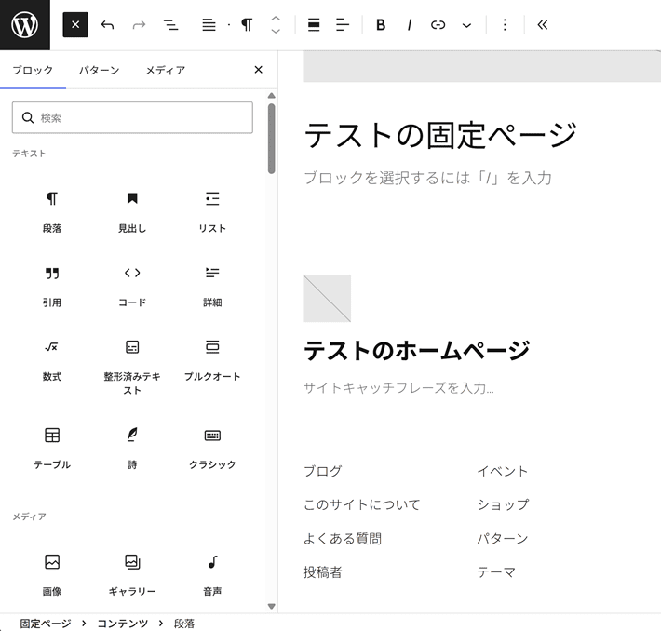The image size is (661, 631).
Task: Switch to the ブロック tab
Action: tap(33, 70)
